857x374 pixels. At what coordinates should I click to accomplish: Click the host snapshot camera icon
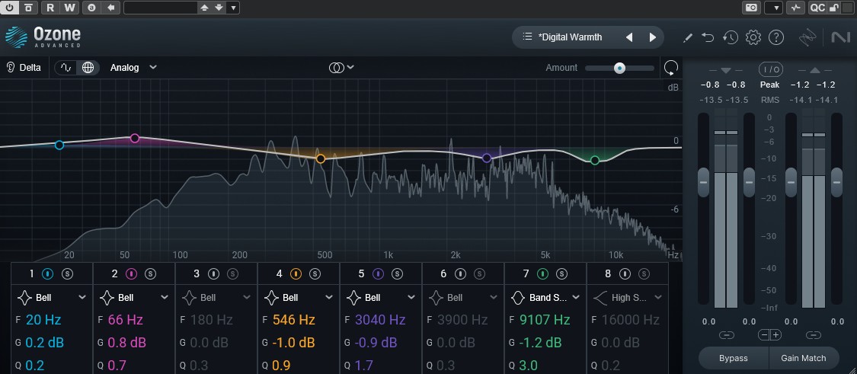pos(752,8)
